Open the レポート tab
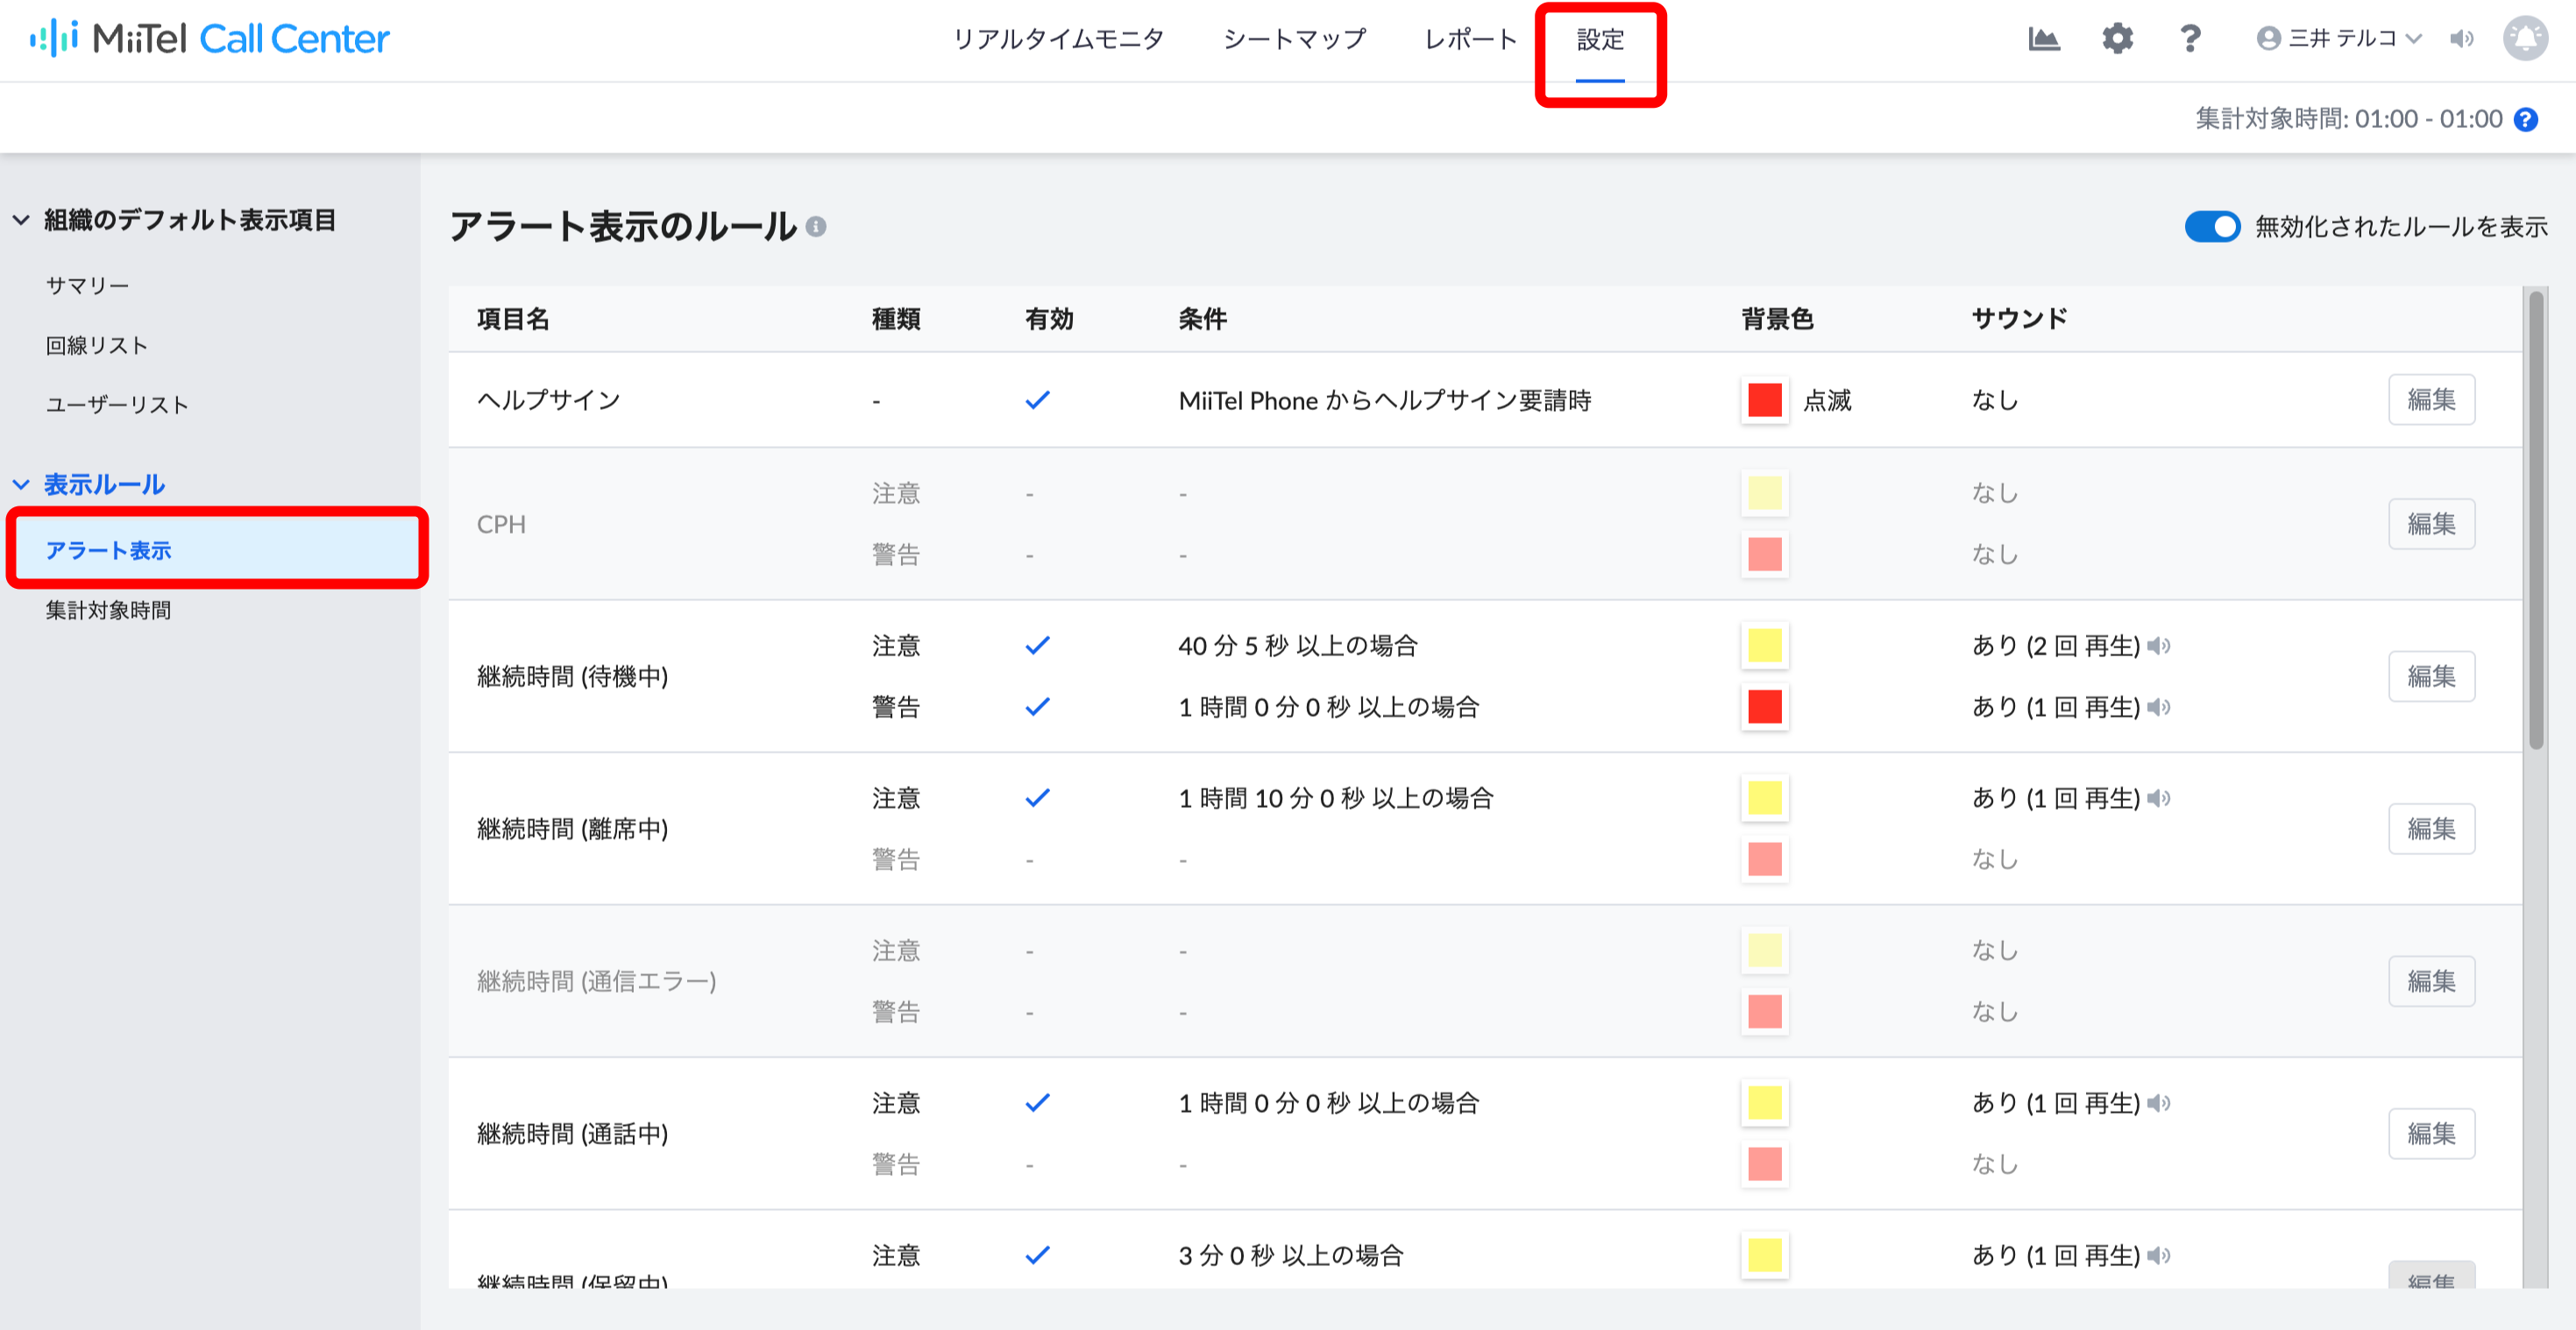The width and height of the screenshot is (2576, 1330). 1470,40
